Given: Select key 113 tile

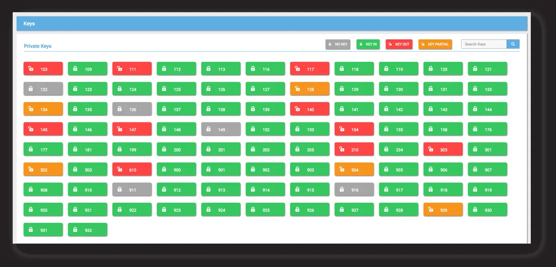Looking at the screenshot, I should point(221,69).
